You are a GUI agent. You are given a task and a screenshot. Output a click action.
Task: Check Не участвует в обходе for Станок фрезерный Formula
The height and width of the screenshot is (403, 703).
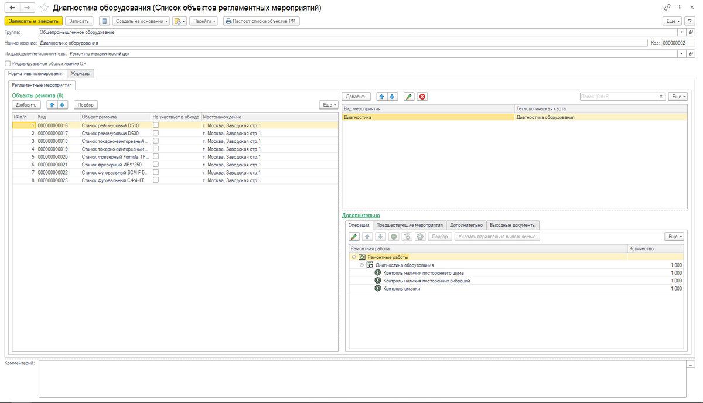tap(156, 156)
